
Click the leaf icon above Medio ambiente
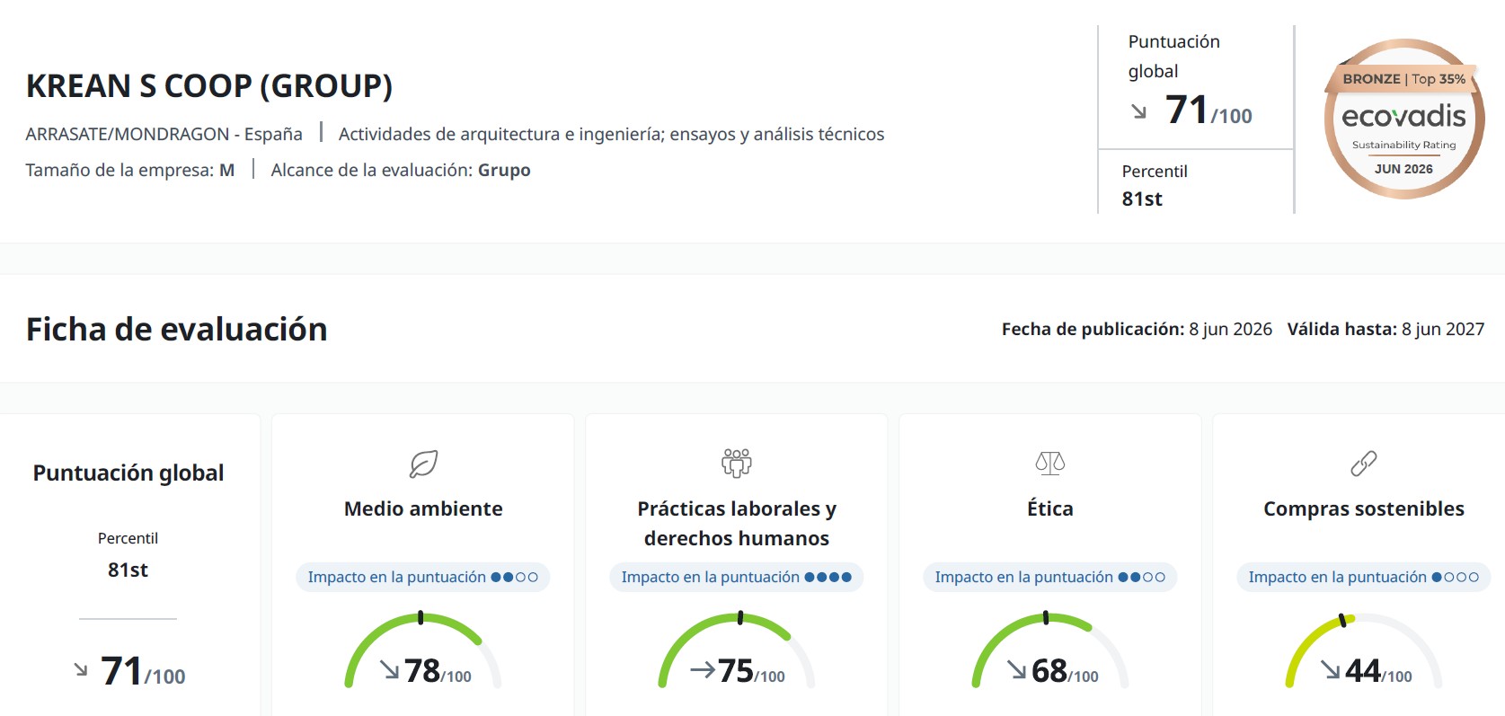point(423,464)
